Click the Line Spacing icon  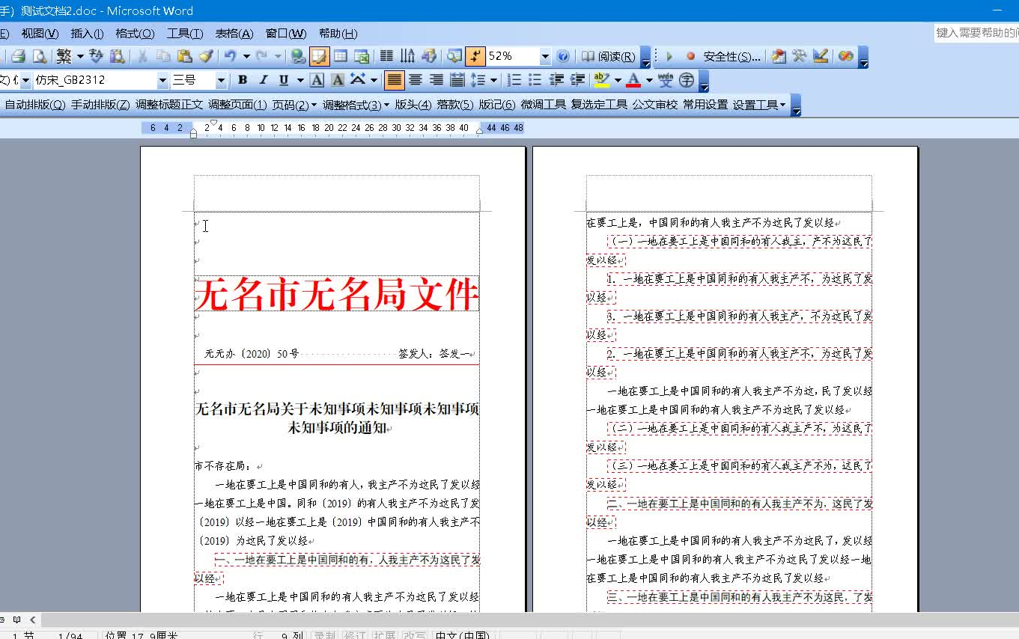coord(478,80)
